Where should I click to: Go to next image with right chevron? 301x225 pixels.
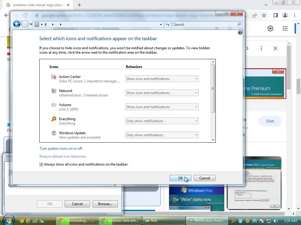point(247,48)
